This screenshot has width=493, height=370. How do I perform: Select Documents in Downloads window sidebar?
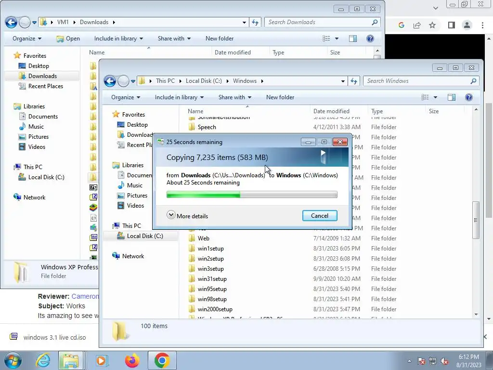pos(39,117)
